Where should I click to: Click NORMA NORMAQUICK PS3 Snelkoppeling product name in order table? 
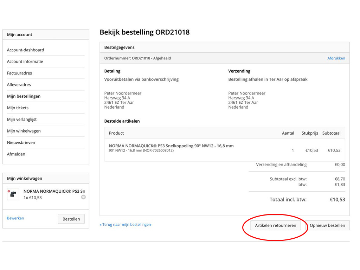pos(171,146)
